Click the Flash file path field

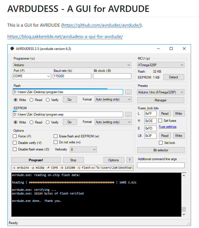[x=68, y=92]
